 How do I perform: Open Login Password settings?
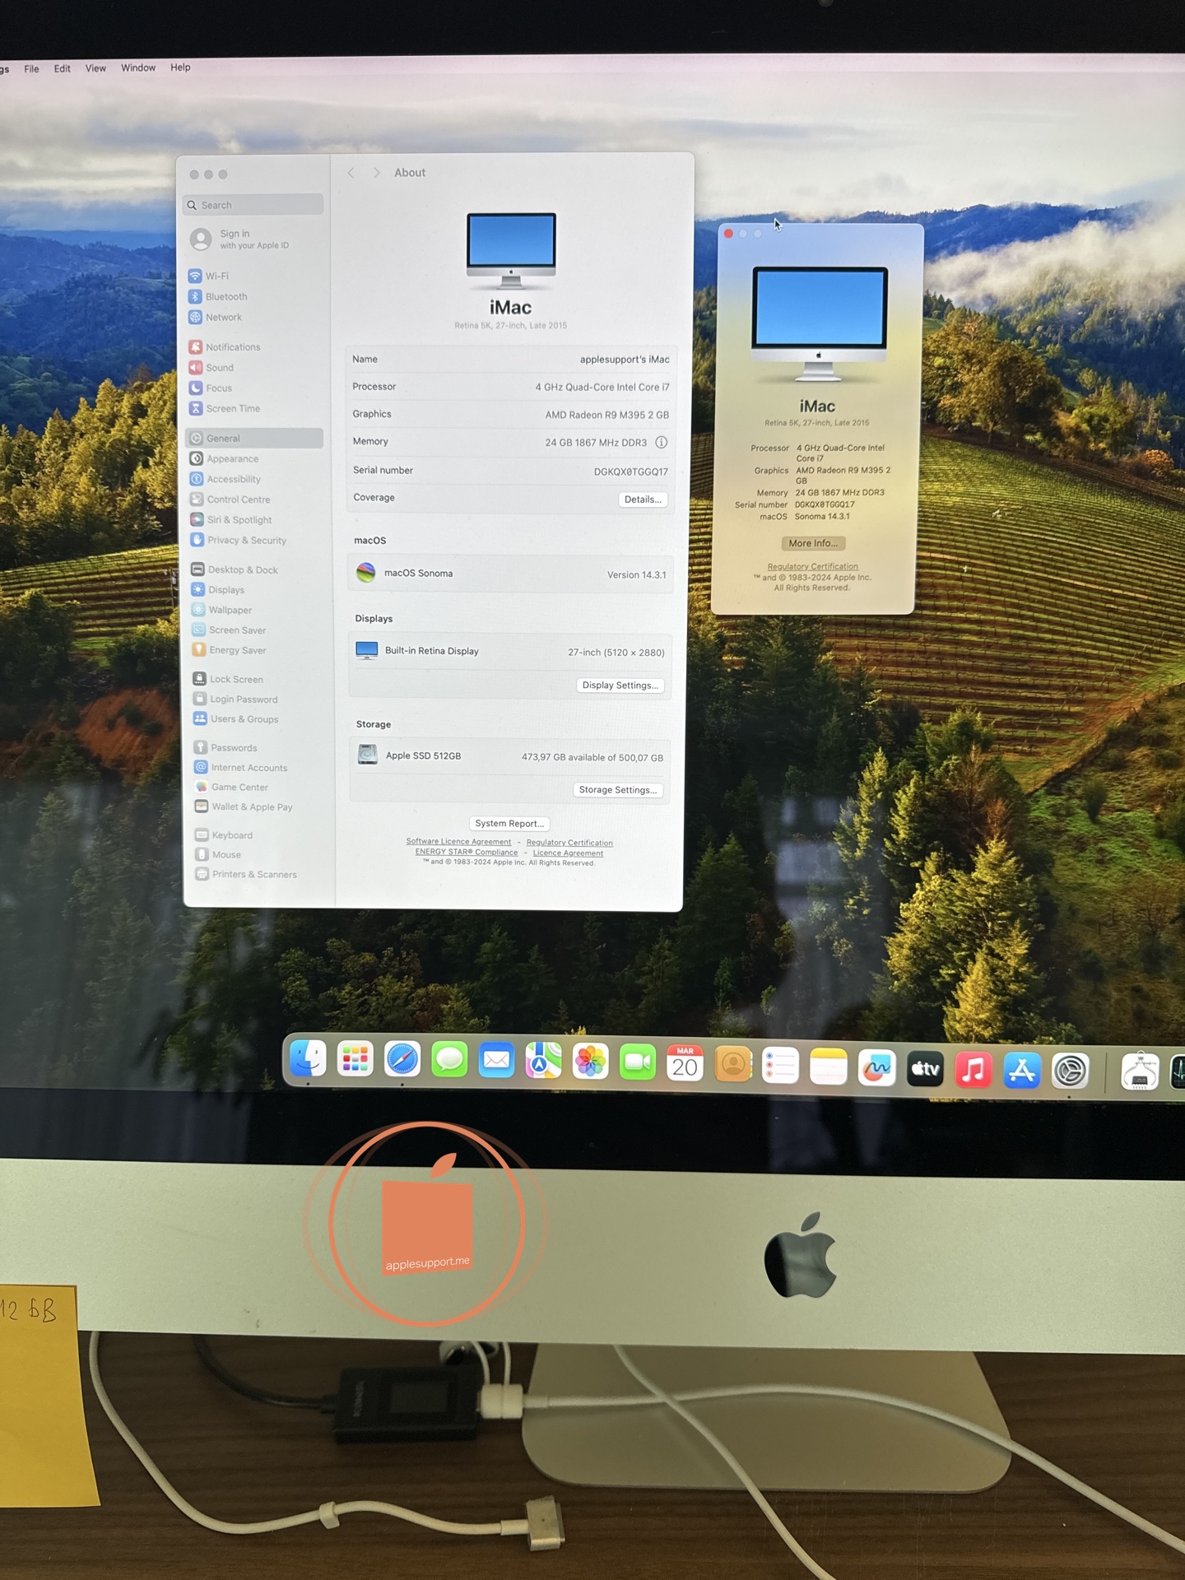pos(235,699)
